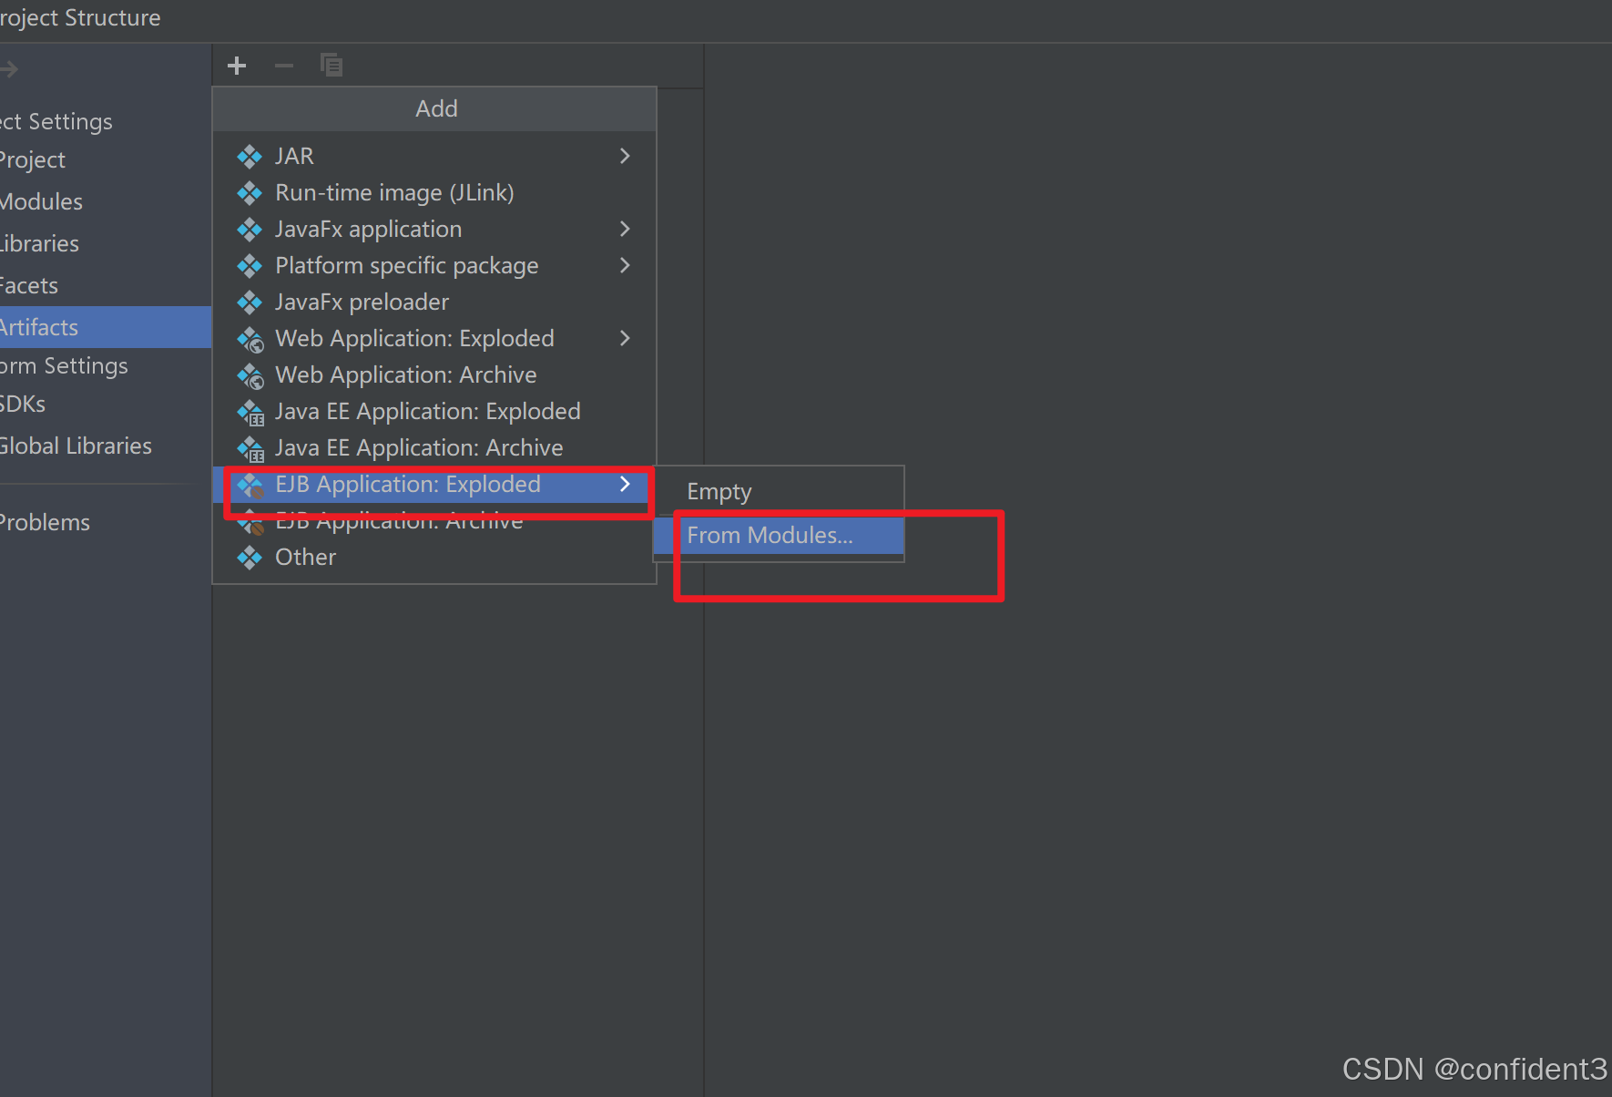Choose Web Application: Archive entry

(x=434, y=374)
